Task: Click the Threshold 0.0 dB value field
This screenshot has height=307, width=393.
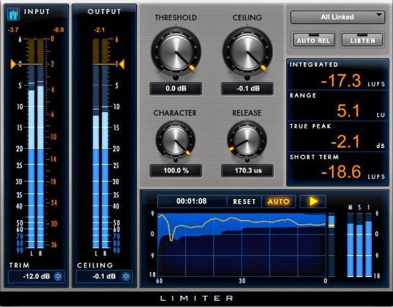Action: pyautogui.click(x=175, y=89)
